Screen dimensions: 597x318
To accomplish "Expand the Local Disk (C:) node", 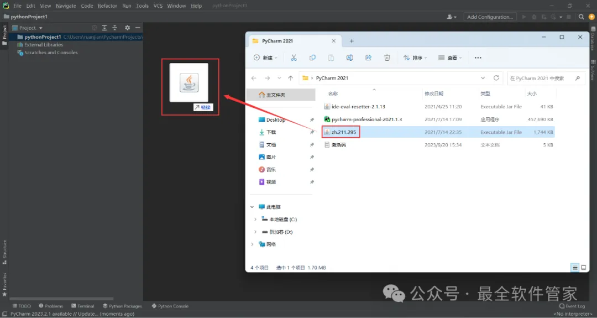I will [255, 220].
